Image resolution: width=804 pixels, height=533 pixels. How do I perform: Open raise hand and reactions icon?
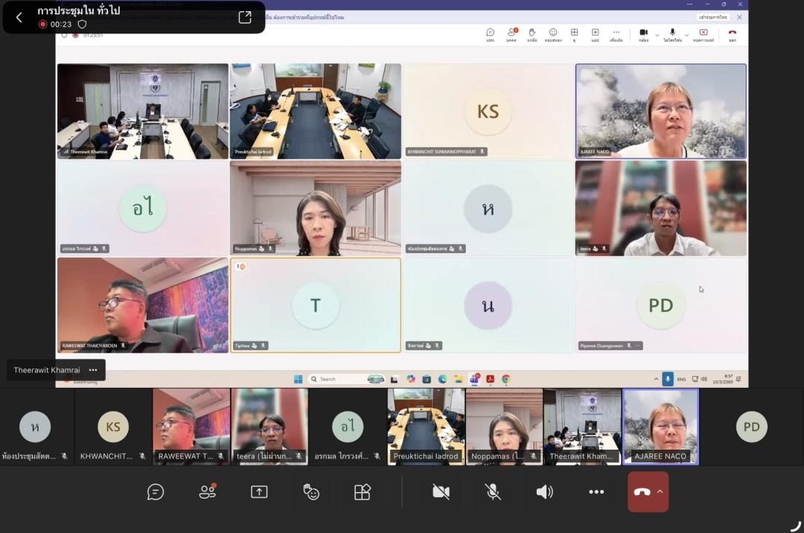(311, 492)
